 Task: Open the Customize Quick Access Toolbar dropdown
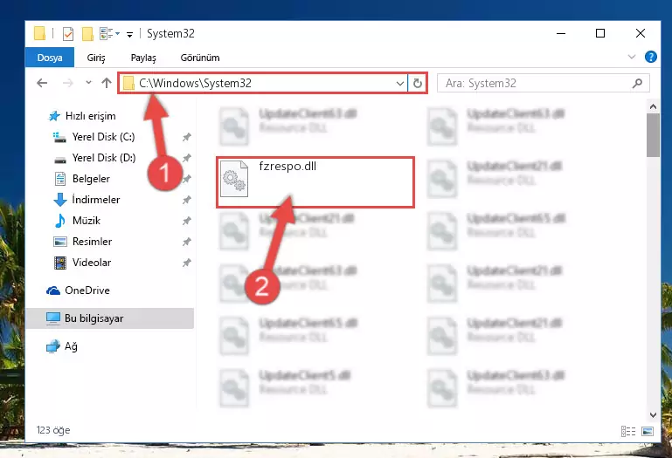pyautogui.click(x=129, y=34)
